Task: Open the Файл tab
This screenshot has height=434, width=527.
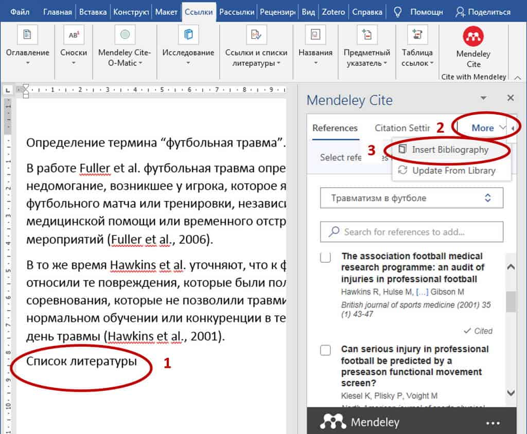Action: coord(20,12)
